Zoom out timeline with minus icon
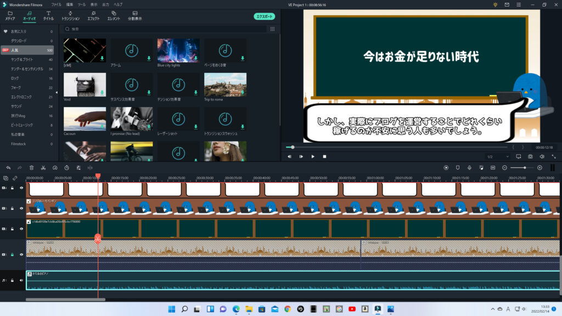This screenshot has width=562, height=316. (505, 168)
